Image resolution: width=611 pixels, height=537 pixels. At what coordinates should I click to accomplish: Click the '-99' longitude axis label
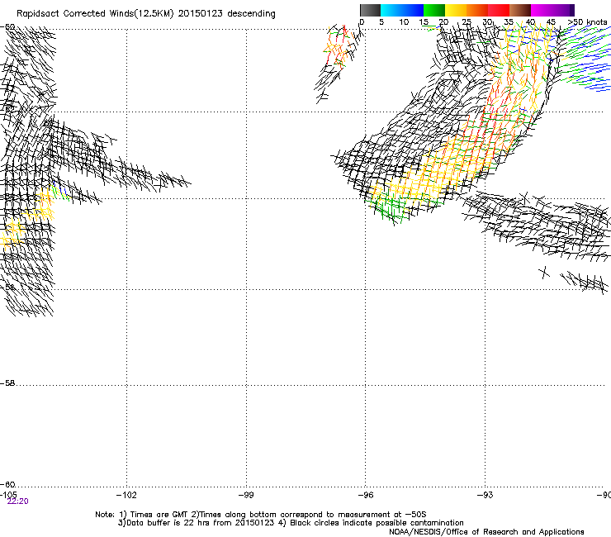click(x=246, y=495)
